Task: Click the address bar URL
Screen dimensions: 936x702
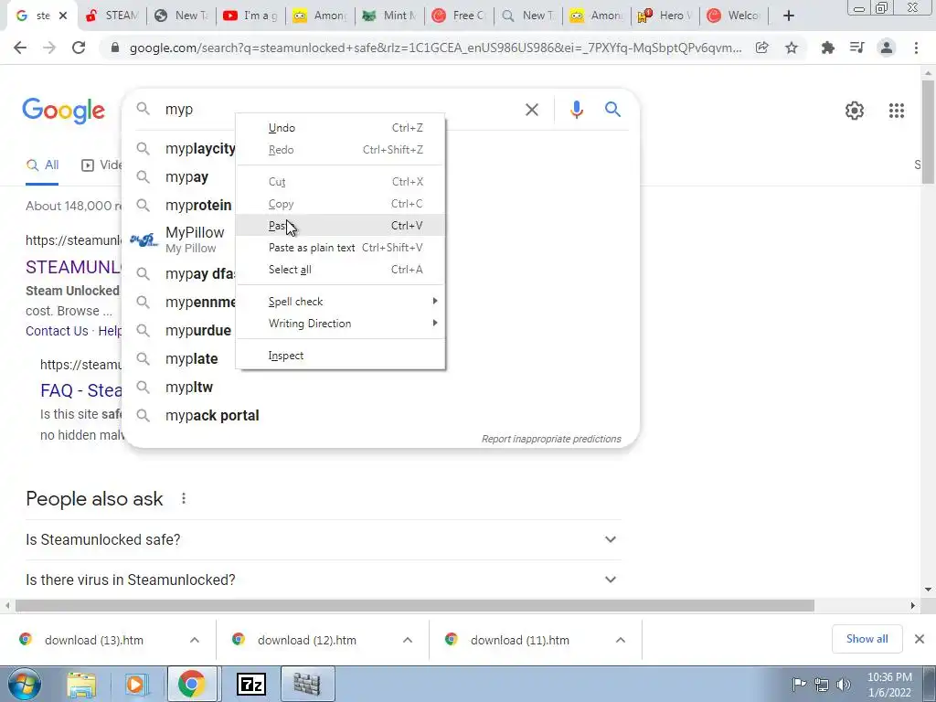Action: [436, 48]
